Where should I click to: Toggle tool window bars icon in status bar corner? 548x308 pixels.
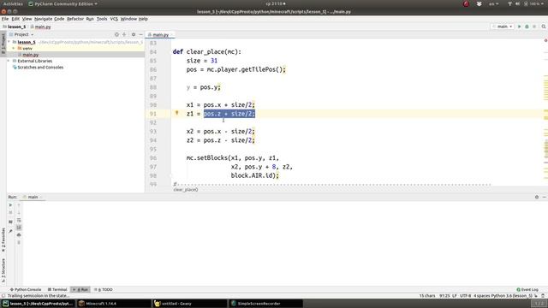(x=3, y=296)
